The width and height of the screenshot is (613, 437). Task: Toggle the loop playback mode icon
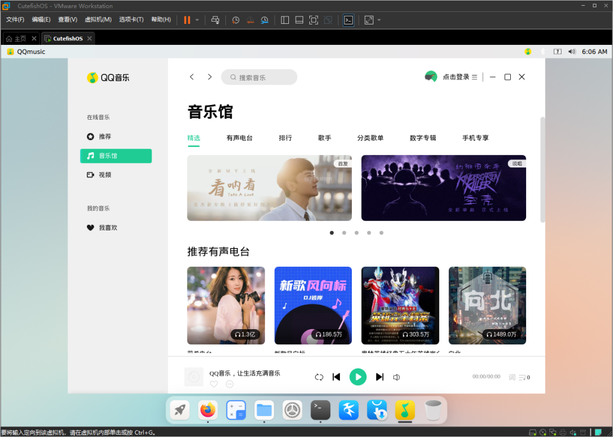point(319,377)
